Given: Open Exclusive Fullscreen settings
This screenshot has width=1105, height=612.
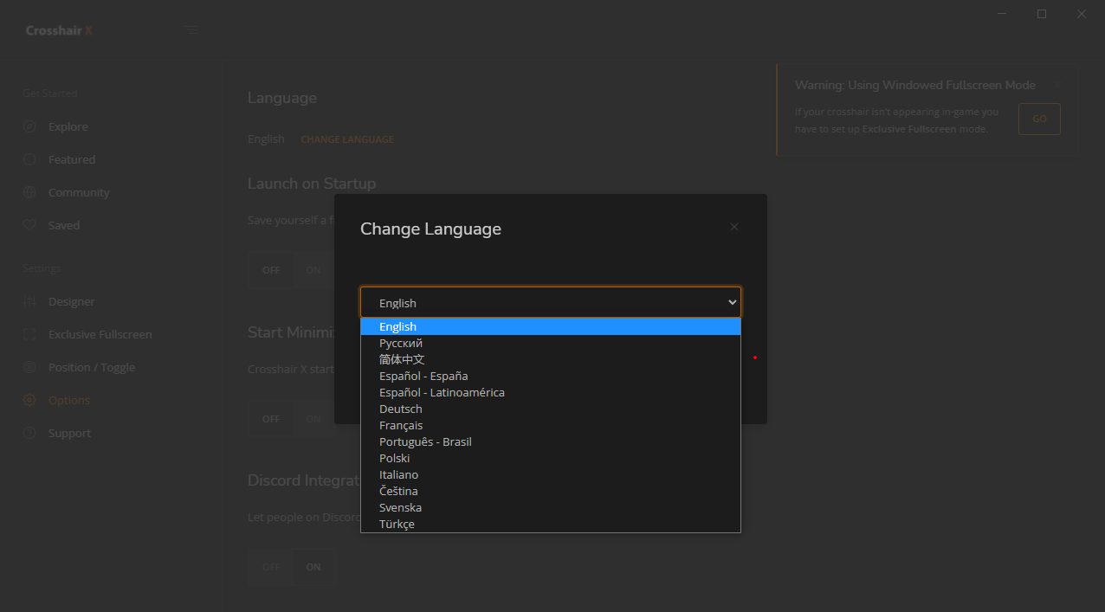Looking at the screenshot, I should point(100,334).
